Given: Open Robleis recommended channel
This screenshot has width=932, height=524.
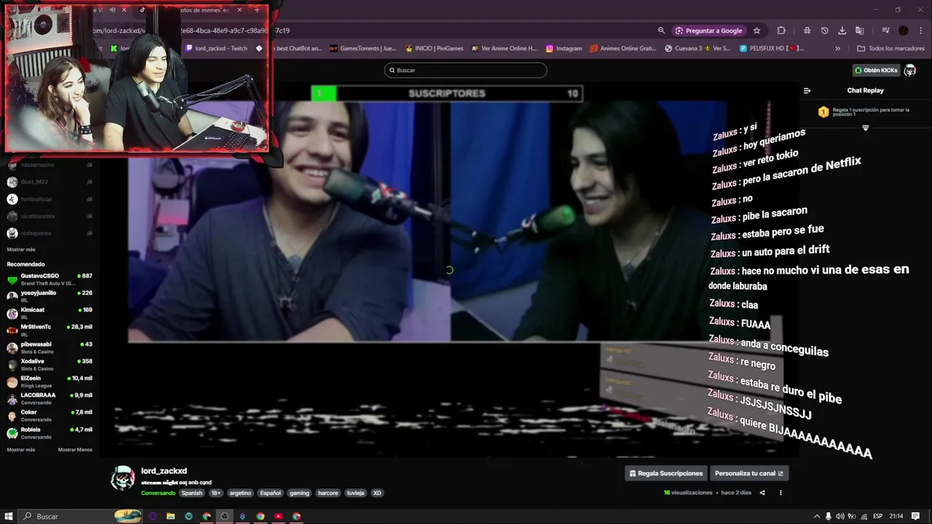Looking at the screenshot, I should tap(50, 433).
